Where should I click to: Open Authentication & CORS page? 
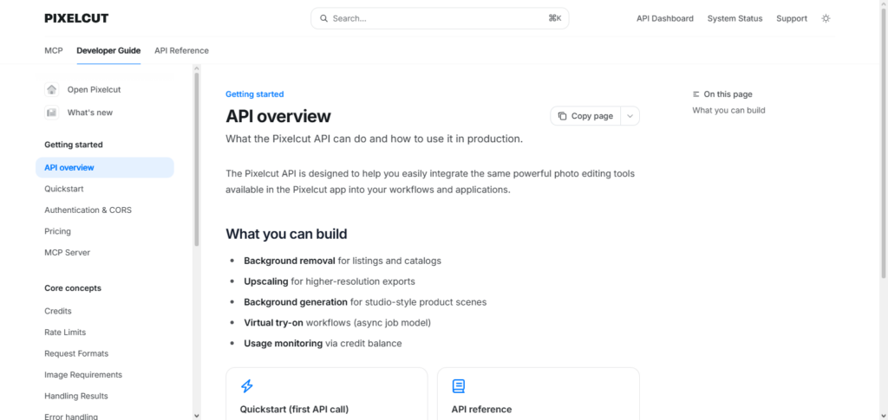(88, 210)
